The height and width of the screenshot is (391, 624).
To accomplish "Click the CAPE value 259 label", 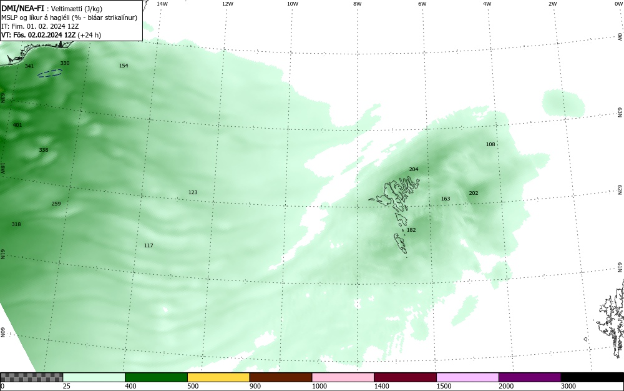I will 56,204.
